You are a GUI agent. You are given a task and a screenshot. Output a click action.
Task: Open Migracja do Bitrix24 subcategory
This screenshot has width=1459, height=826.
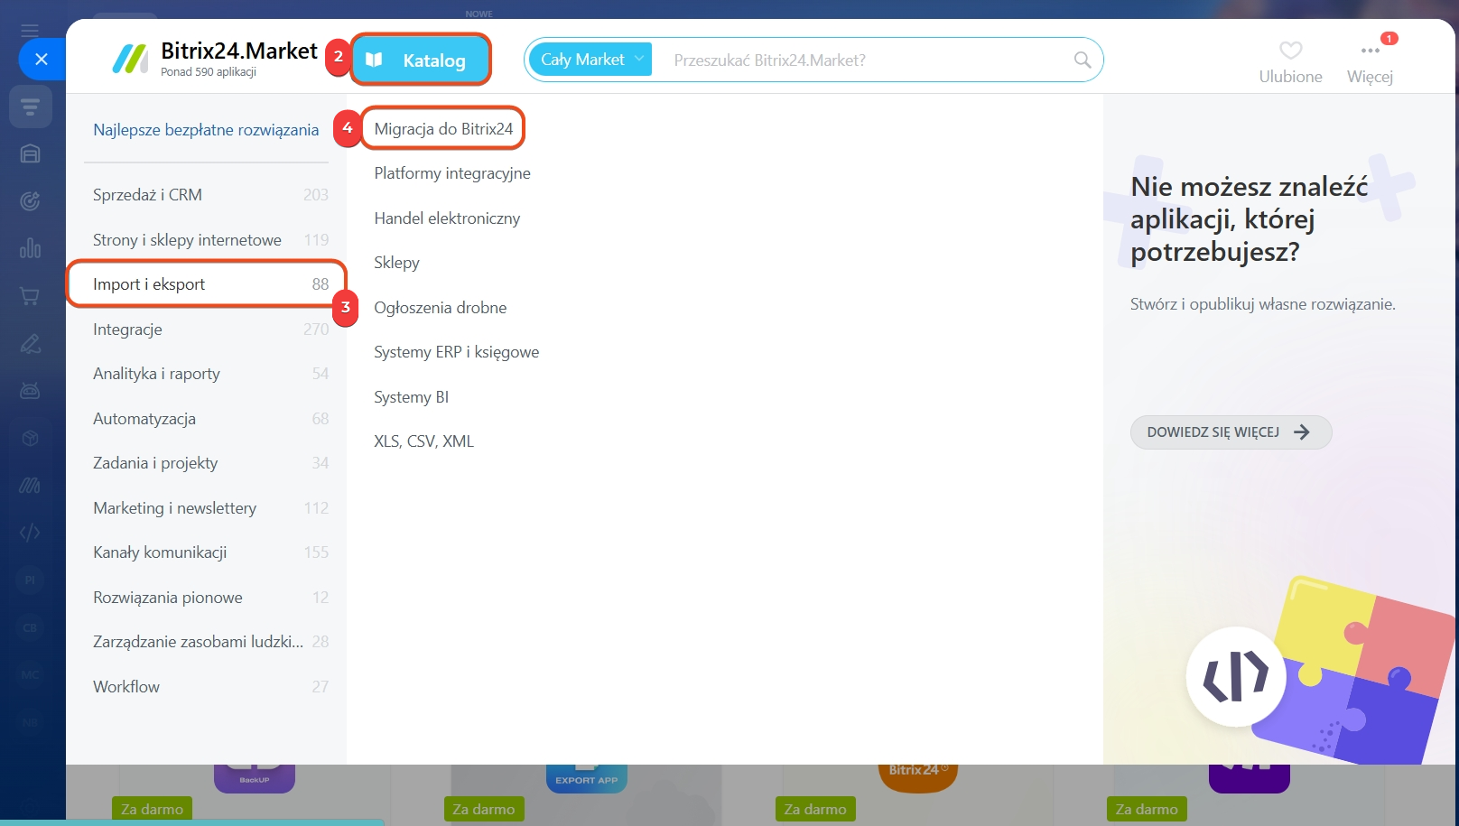pyautogui.click(x=443, y=129)
